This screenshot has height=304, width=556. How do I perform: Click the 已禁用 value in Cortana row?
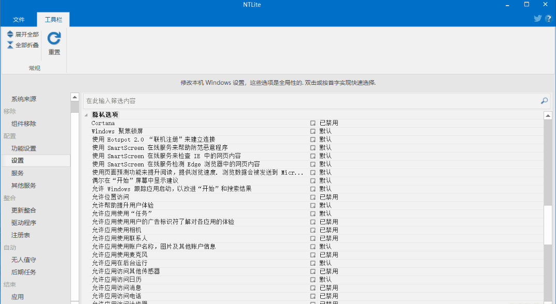coord(329,123)
